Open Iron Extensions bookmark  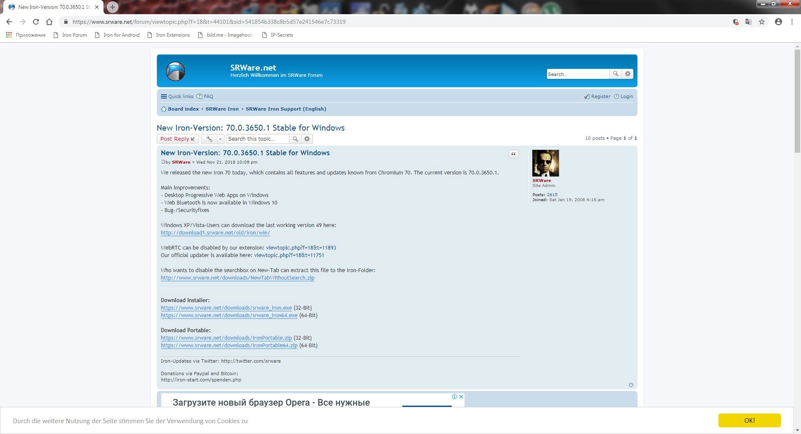click(169, 35)
